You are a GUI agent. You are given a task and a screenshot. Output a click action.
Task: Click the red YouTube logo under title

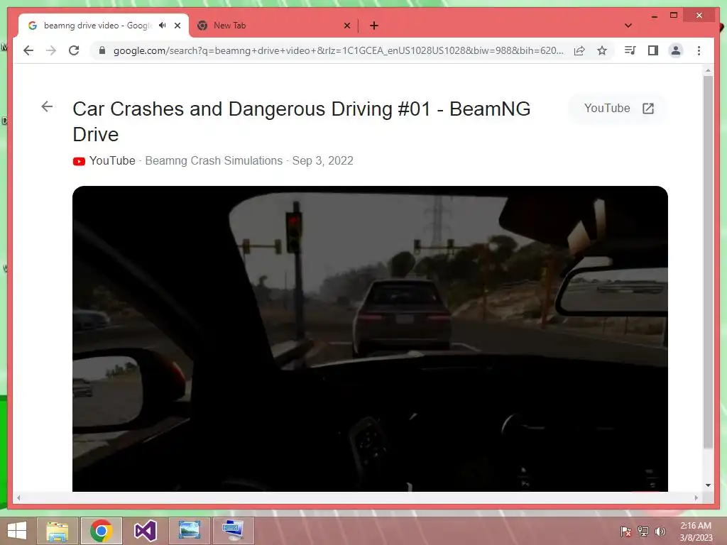(x=79, y=161)
